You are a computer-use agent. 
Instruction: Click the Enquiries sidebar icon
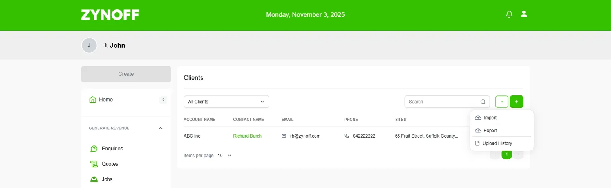pos(94,149)
